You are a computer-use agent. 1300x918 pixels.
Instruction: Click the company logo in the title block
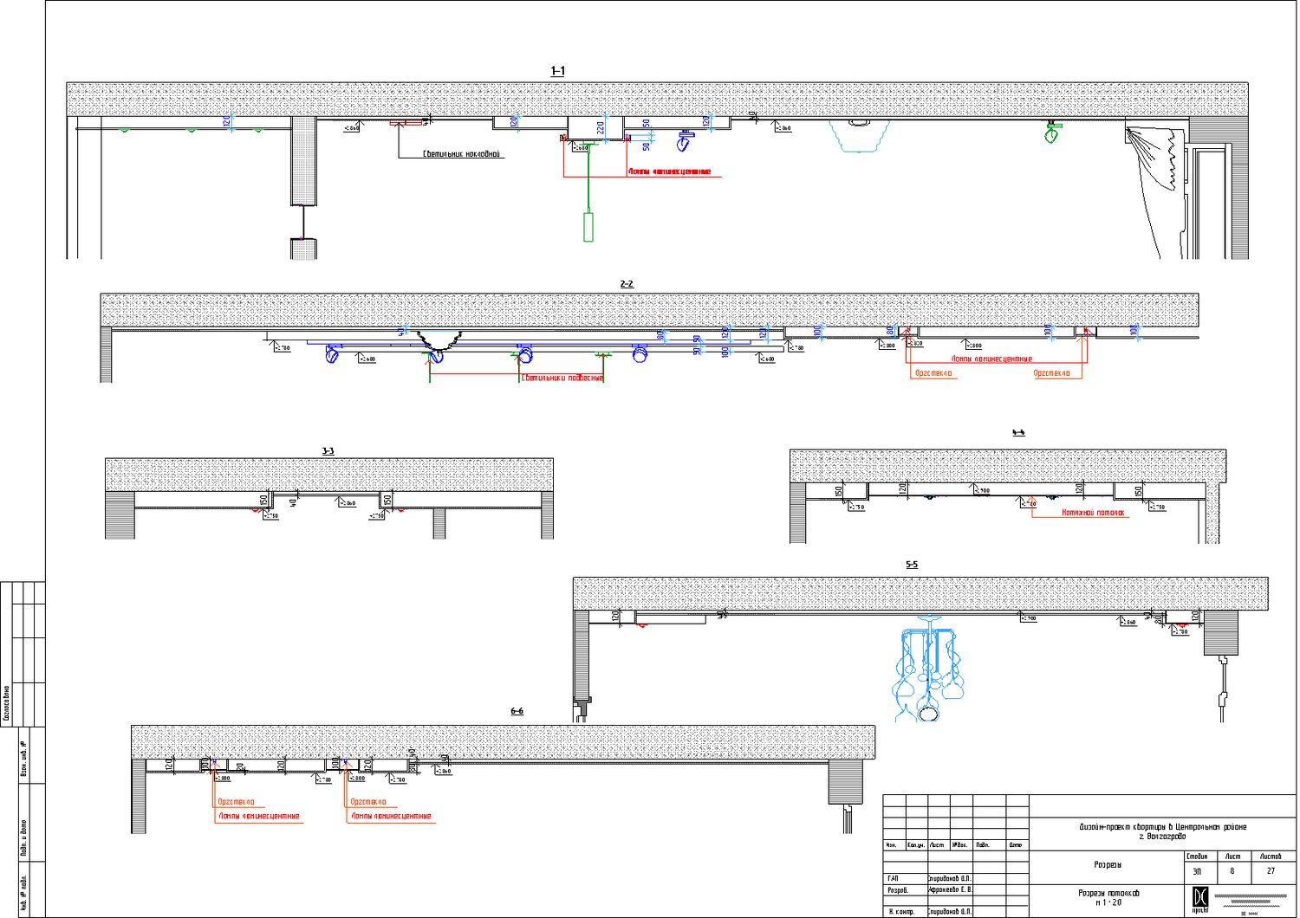point(1200,897)
